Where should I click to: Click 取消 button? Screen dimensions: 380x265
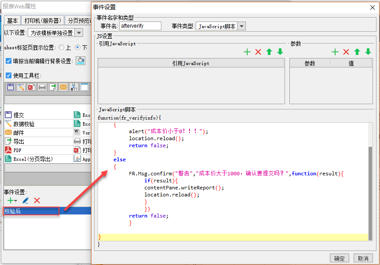(363, 258)
